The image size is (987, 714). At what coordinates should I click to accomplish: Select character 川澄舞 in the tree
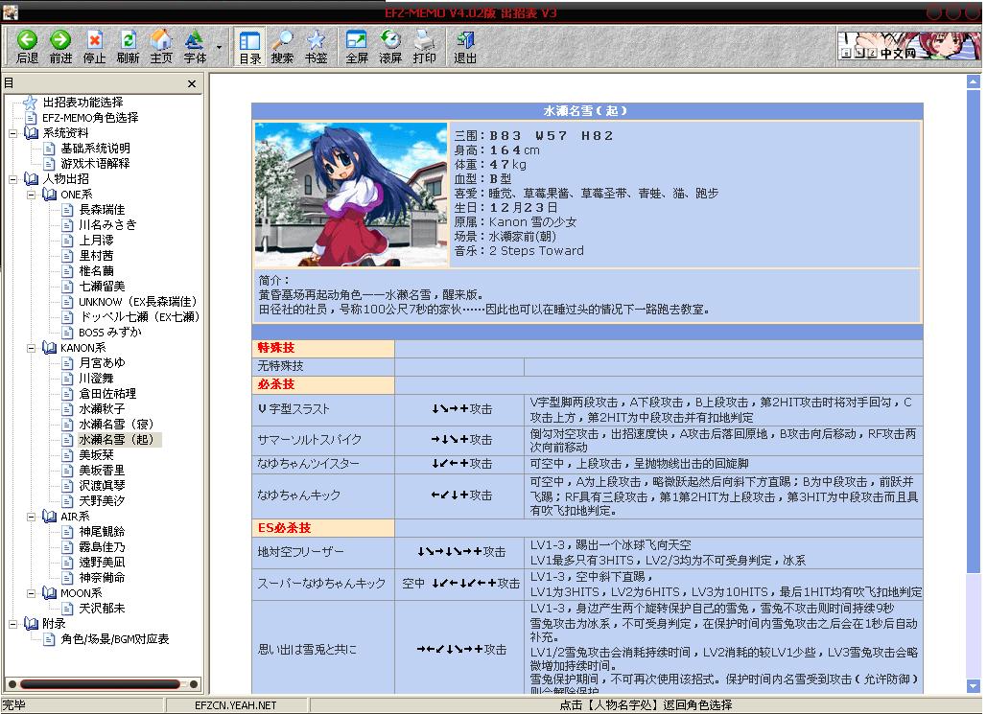click(x=96, y=378)
